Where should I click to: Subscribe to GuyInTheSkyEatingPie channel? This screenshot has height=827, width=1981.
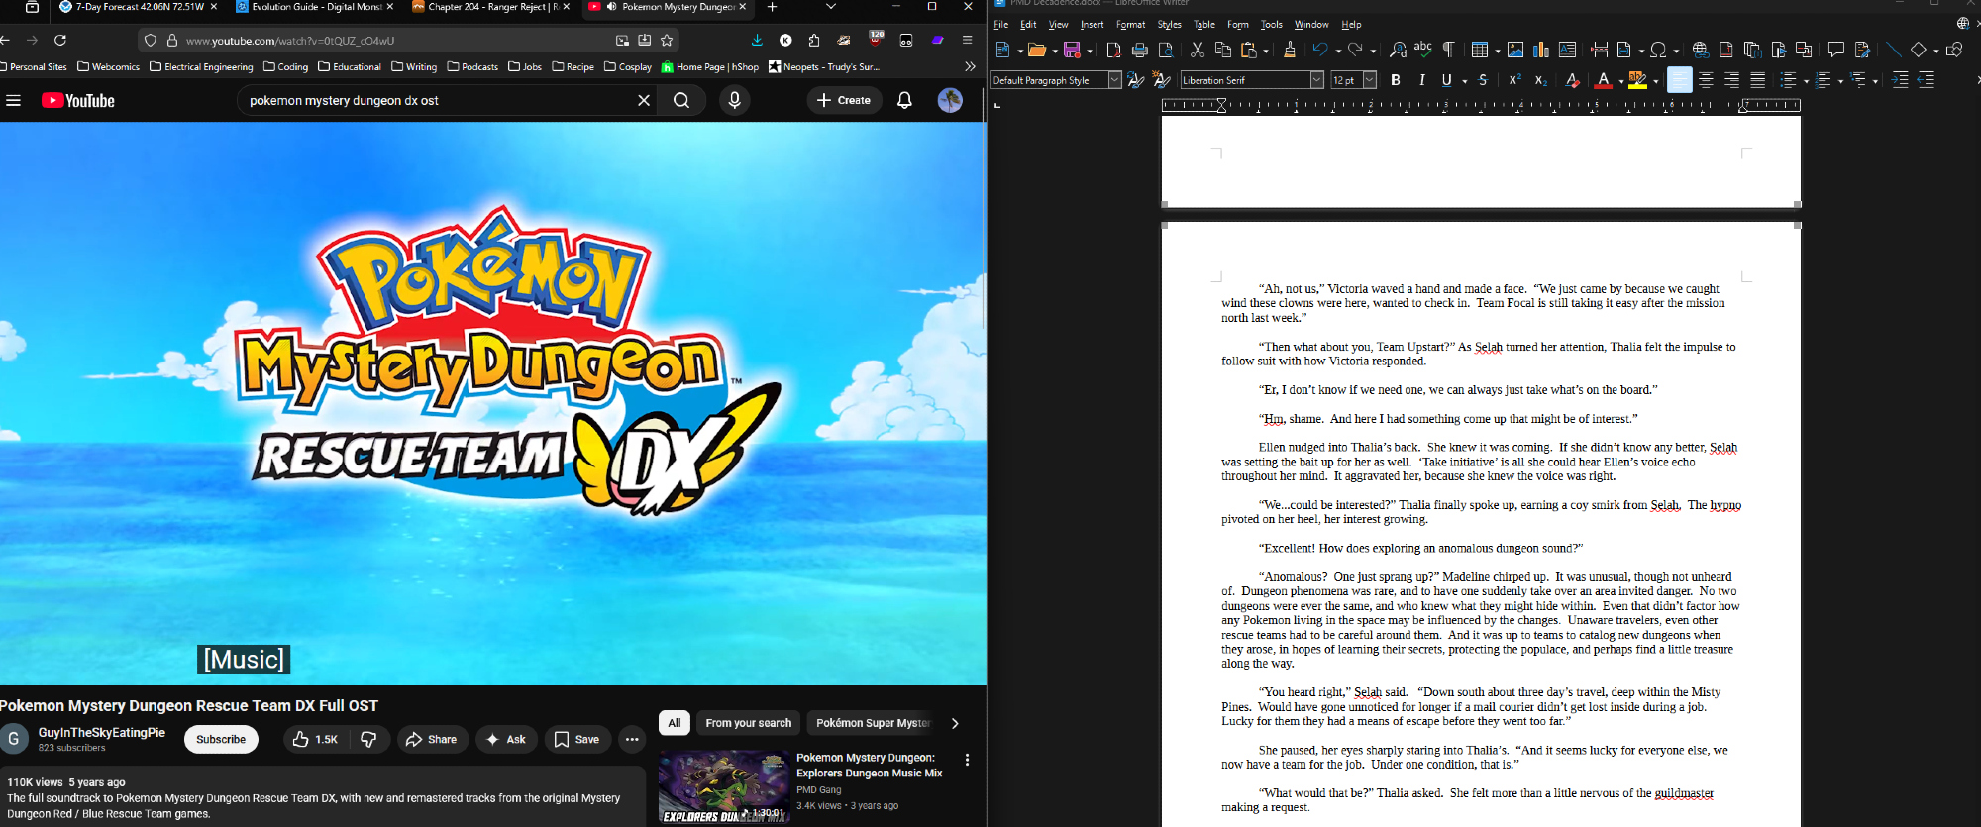pyautogui.click(x=221, y=739)
